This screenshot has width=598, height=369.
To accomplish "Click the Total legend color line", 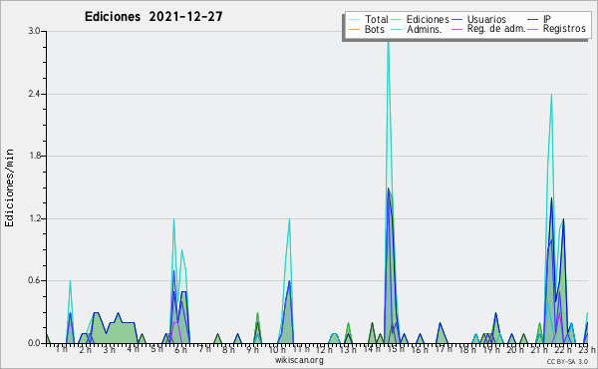I will (x=354, y=20).
